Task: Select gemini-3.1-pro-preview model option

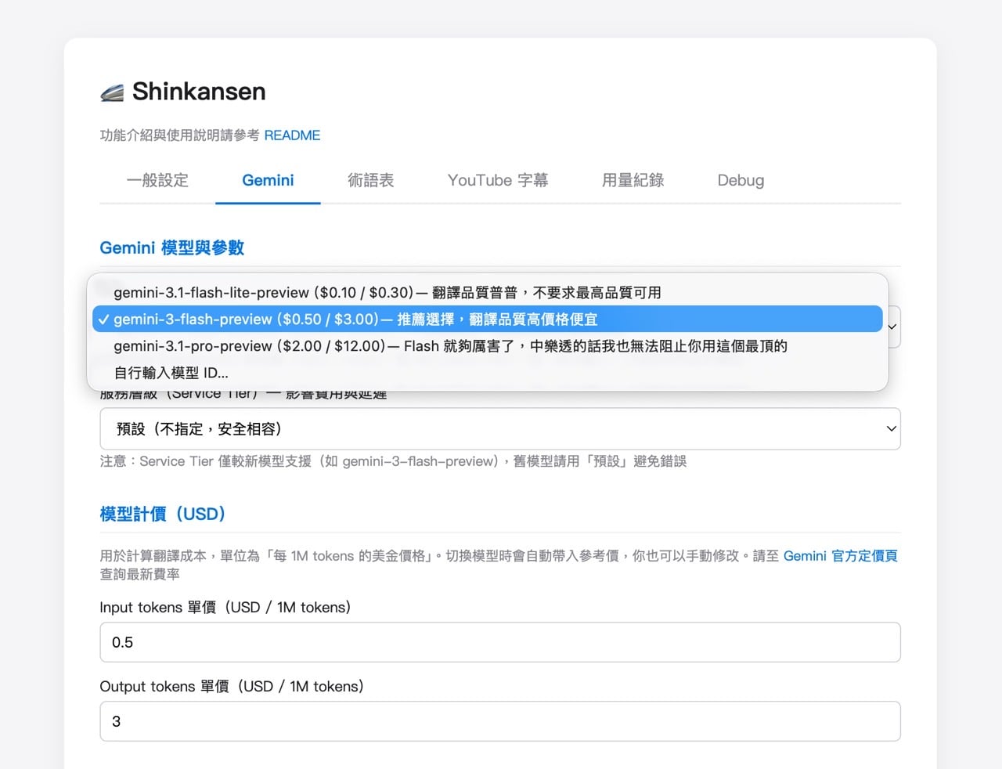Action: click(x=450, y=346)
